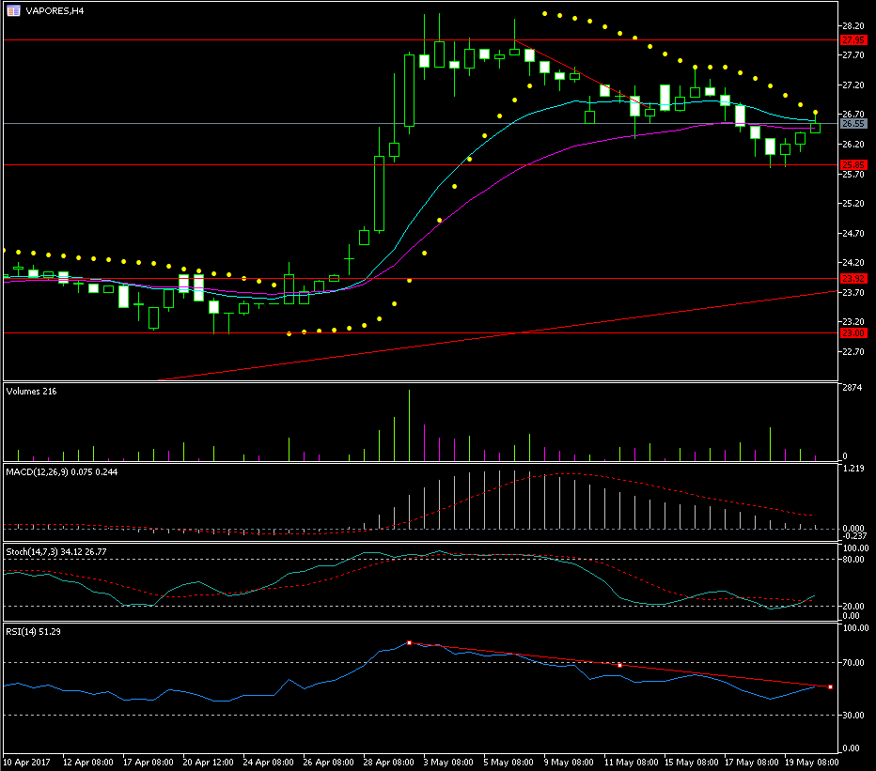
Task: Click the red 25.85 price level tag
Action: tap(853, 165)
